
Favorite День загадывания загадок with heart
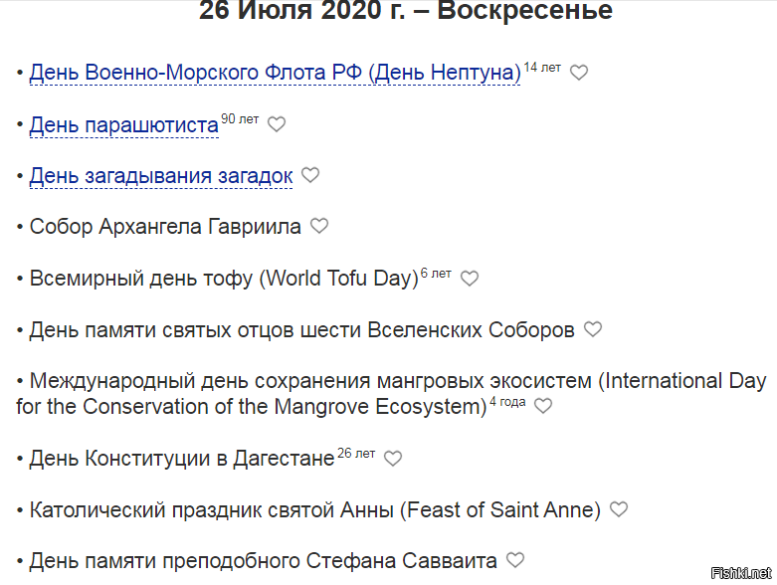click(x=310, y=175)
